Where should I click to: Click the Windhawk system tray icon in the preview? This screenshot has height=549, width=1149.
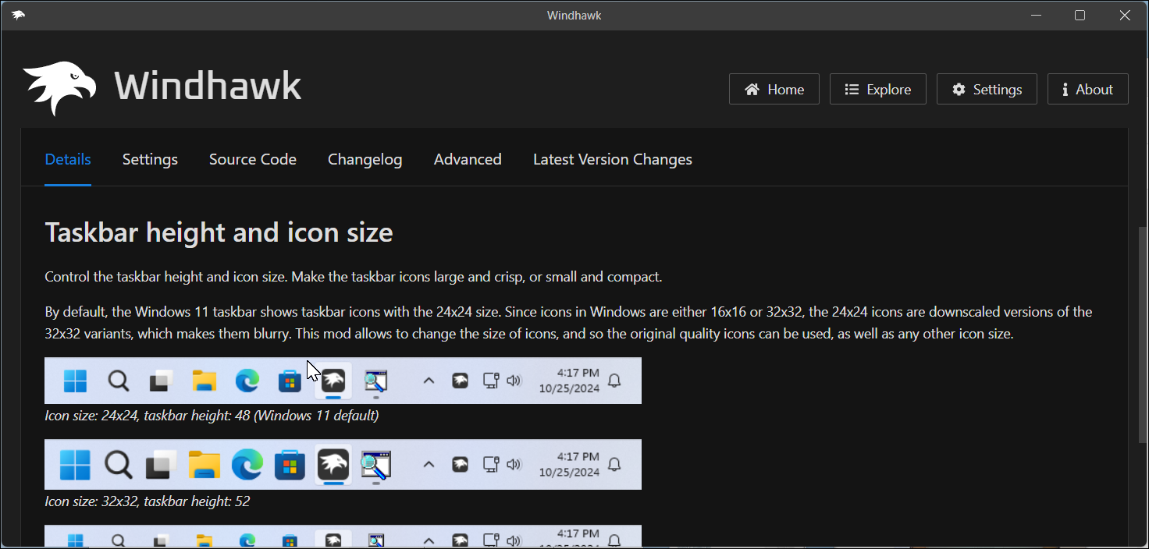click(x=460, y=381)
